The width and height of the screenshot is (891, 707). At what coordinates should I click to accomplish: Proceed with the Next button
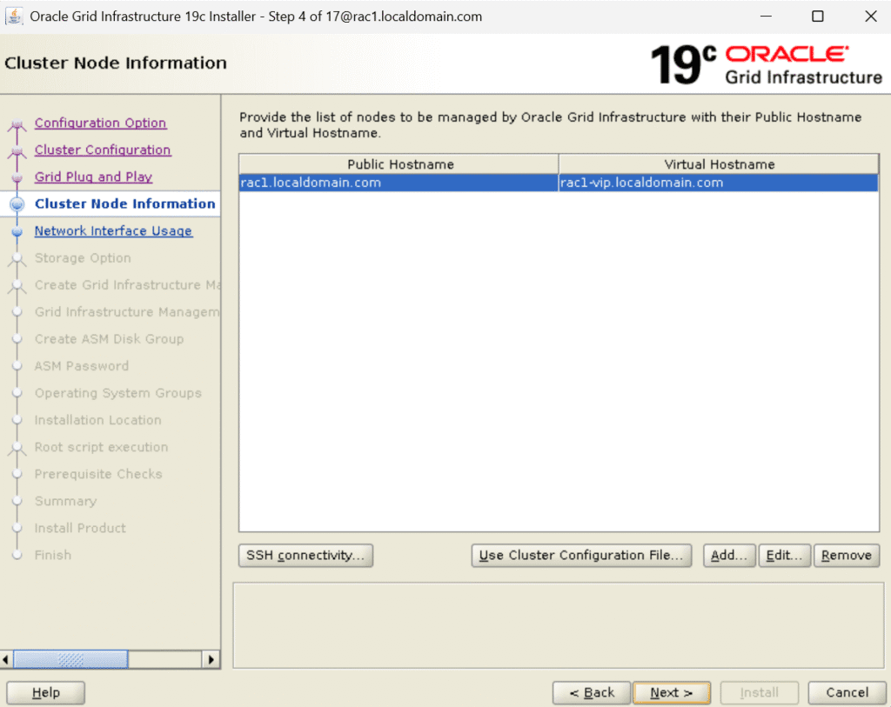coord(672,693)
